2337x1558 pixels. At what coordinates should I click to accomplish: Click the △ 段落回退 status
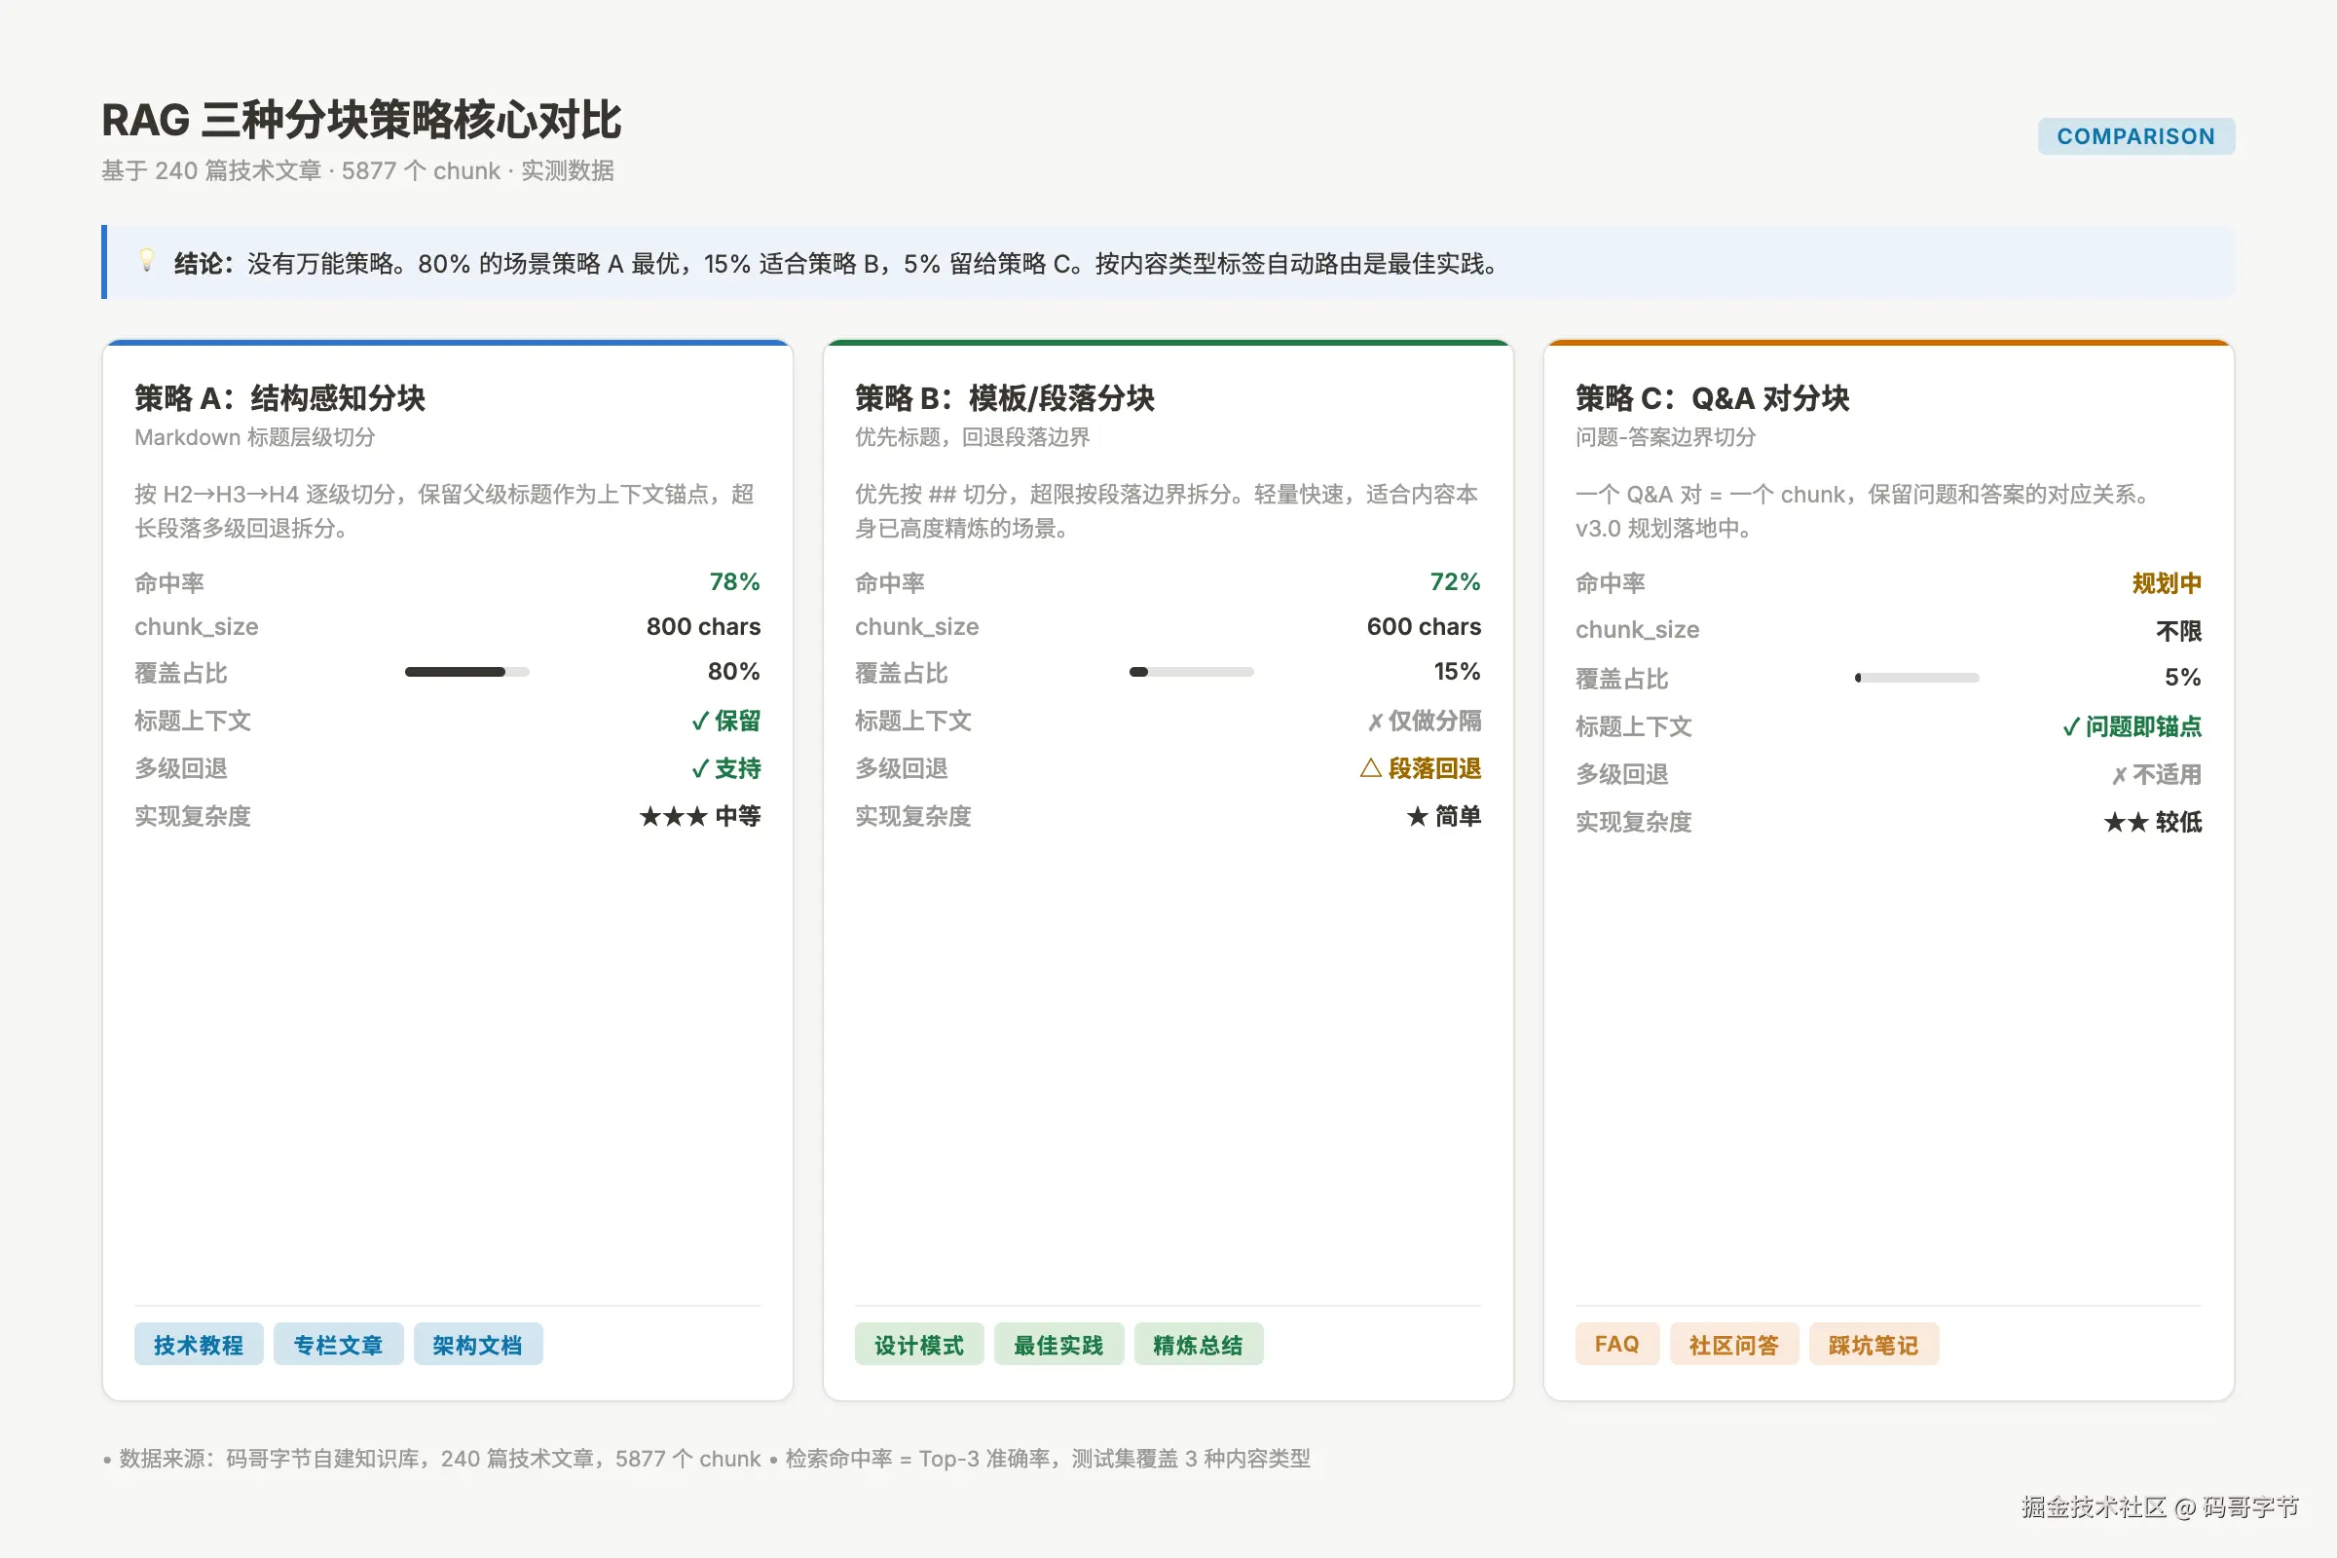pos(1421,768)
